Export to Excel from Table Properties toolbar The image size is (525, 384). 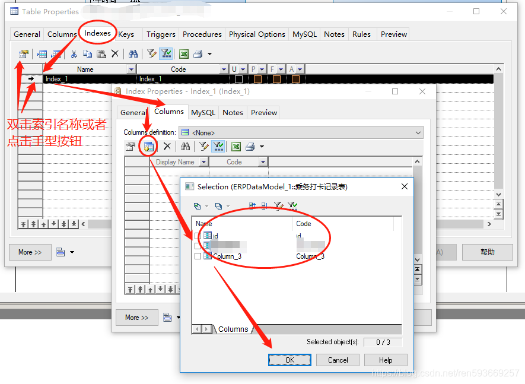[184, 54]
